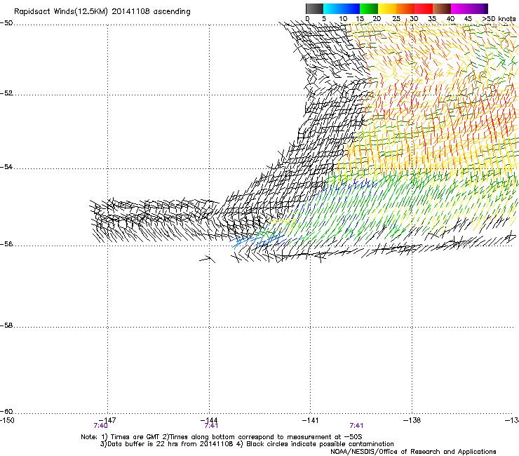The height and width of the screenshot is (456, 519).
Task: Click the '-60' latitude axis label
Action: (x=6, y=411)
